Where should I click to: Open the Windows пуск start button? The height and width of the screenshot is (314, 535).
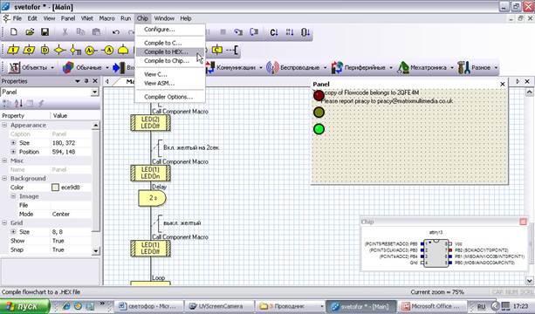click(25, 306)
